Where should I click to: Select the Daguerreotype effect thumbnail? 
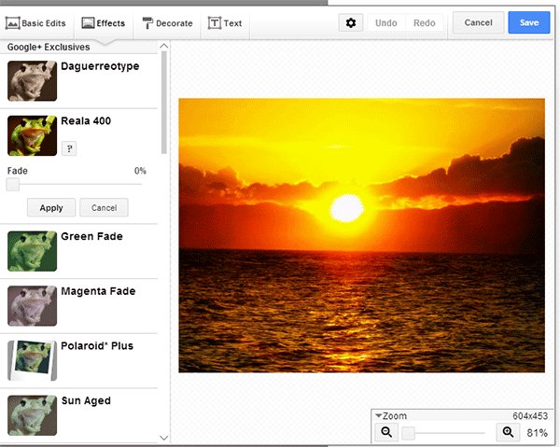[x=32, y=80]
